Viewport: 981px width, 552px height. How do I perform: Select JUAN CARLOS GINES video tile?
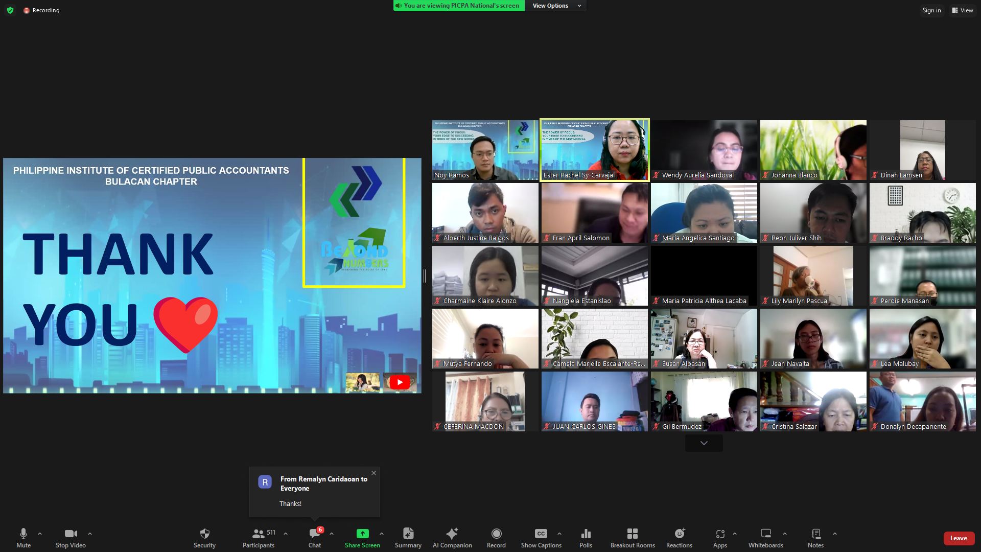tap(595, 402)
